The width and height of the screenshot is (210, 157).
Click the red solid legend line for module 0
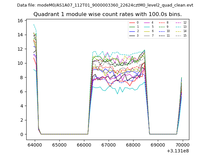pos(133,23)
